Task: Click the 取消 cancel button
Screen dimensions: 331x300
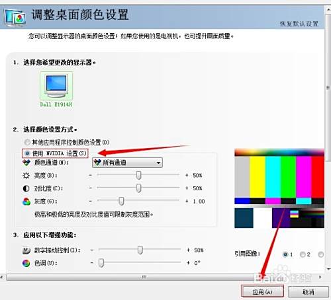Action: pyautogui.click(x=308, y=292)
